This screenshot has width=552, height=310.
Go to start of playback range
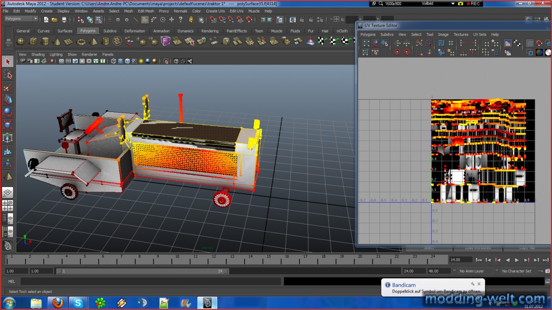pyautogui.click(x=479, y=260)
